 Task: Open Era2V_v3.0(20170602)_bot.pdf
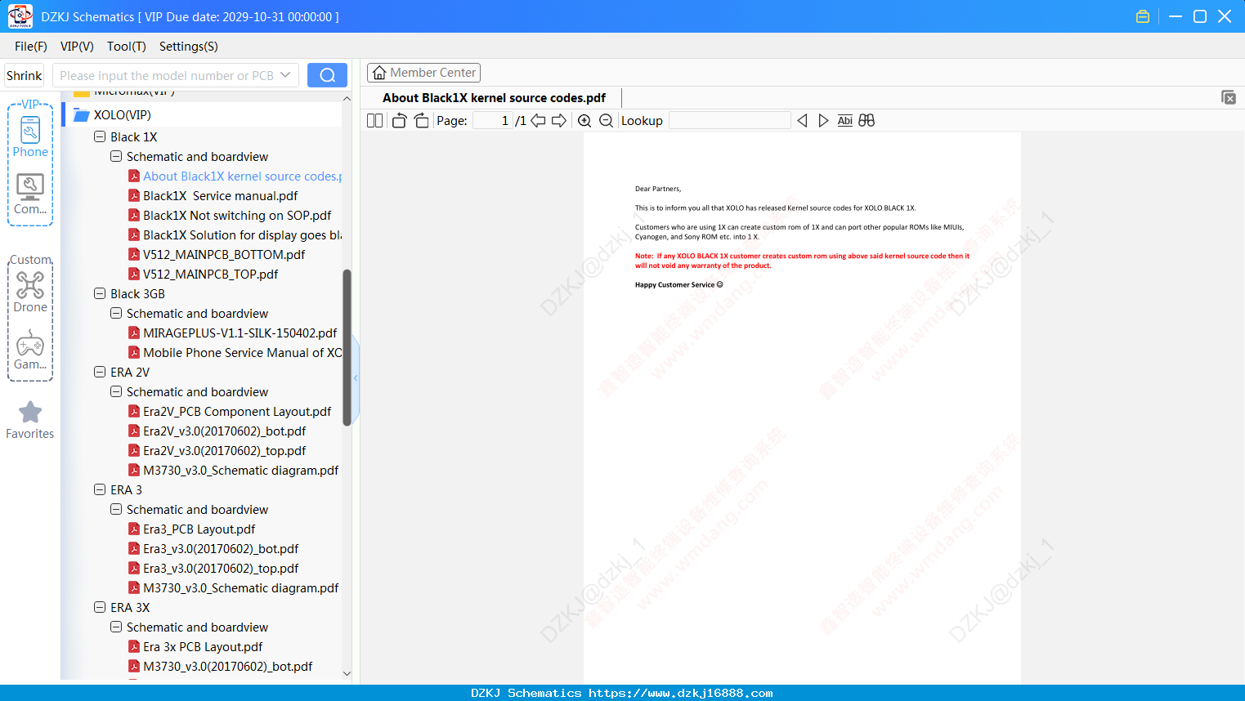[225, 431]
